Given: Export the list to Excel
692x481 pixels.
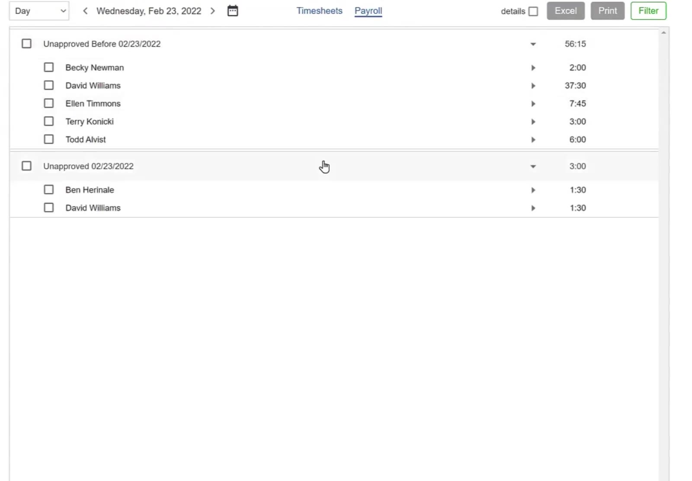Looking at the screenshot, I should 566,11.
